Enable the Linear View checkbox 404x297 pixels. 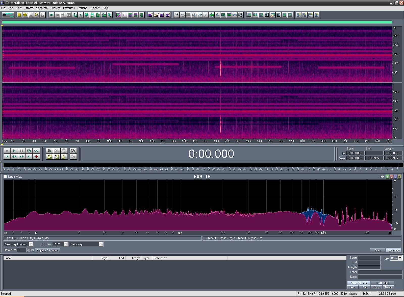click(x=5, y=177)
